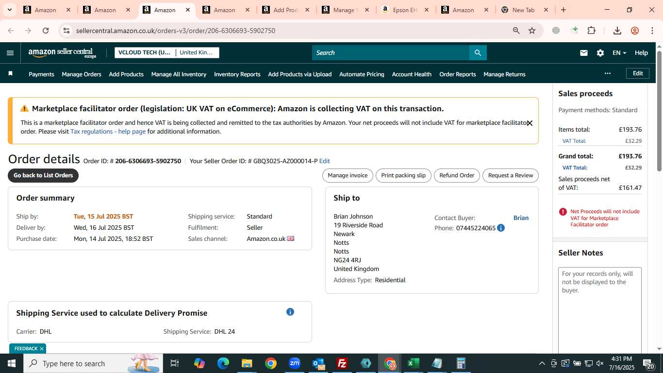The image size is (663, 373).
Task: Click the Brian contact buyer link
Action: [521, 218]
